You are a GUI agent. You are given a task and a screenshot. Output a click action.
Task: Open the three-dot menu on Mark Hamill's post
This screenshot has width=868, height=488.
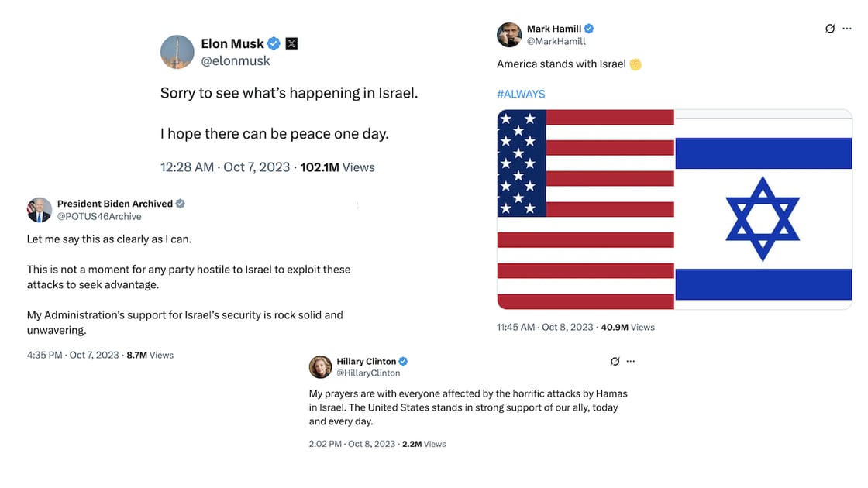coord(846,29)
